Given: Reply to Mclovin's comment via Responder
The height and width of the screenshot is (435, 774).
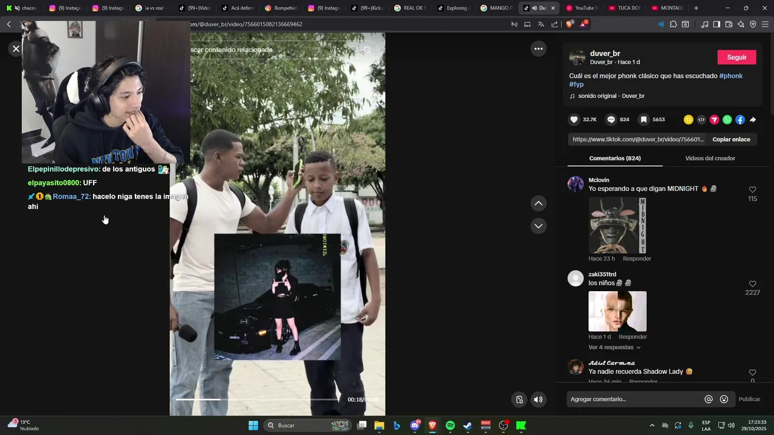Looking at the screenshot, I should pyautogui.click(x=637, y=259).
